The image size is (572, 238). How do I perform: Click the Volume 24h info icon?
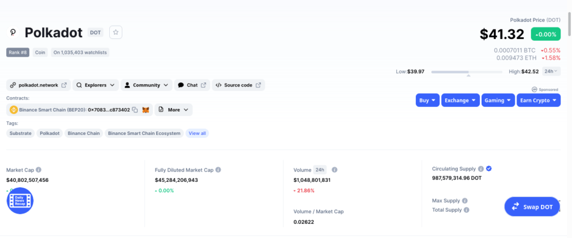pyautogui.click(x=335, y=170)
